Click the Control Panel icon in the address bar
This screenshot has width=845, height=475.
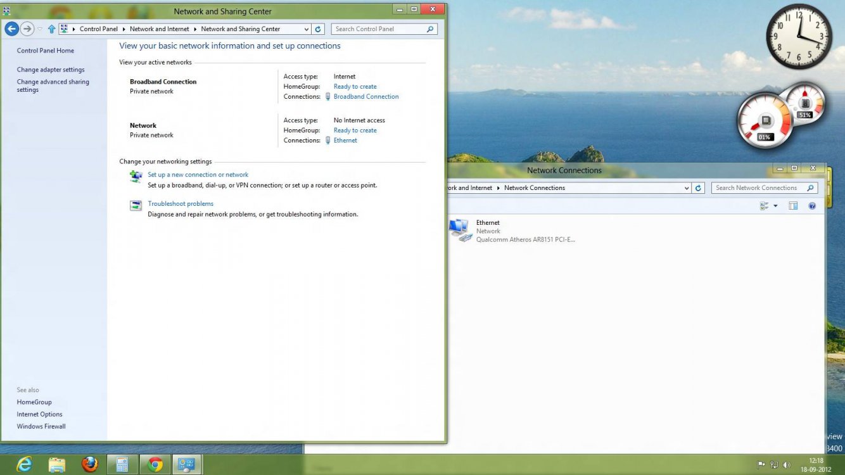tap(64, 29)
